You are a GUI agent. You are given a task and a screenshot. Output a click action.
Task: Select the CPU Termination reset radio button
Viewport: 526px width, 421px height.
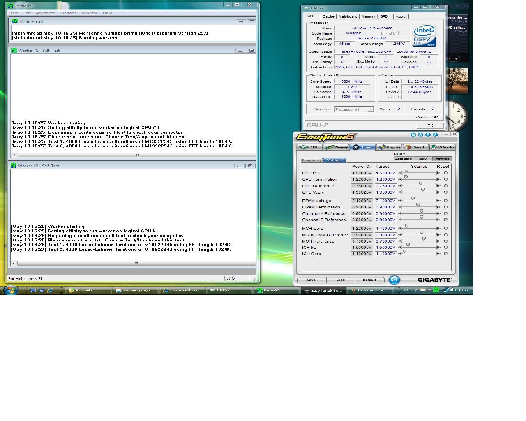[445, 179]
